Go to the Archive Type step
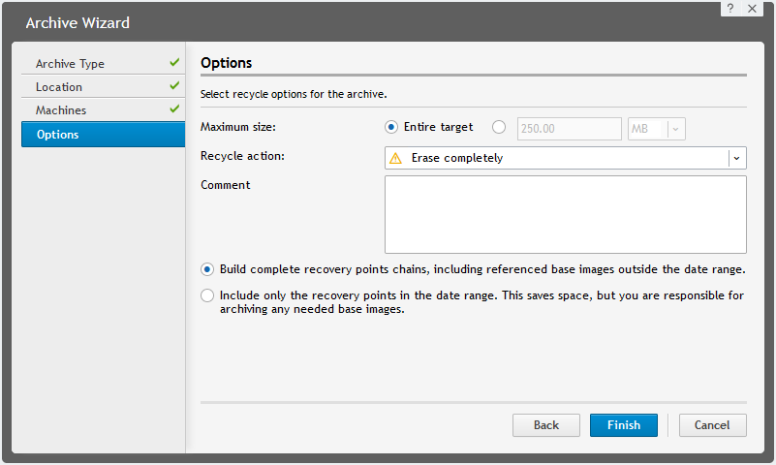 (70, 64)
